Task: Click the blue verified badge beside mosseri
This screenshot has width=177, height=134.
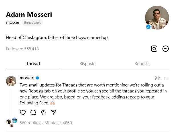Action: 37,78
